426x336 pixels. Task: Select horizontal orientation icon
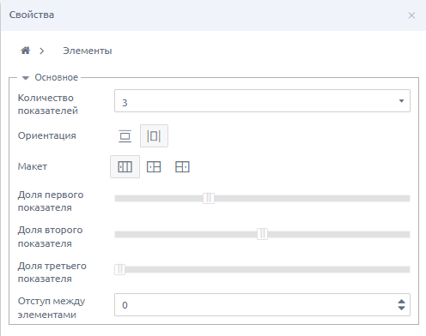[x=125, y=136]
